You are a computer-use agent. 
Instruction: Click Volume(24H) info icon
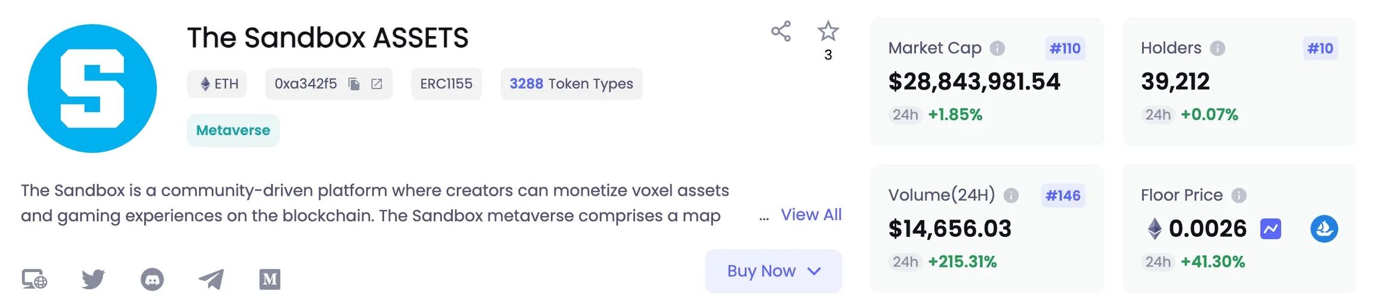point(1011,195)
